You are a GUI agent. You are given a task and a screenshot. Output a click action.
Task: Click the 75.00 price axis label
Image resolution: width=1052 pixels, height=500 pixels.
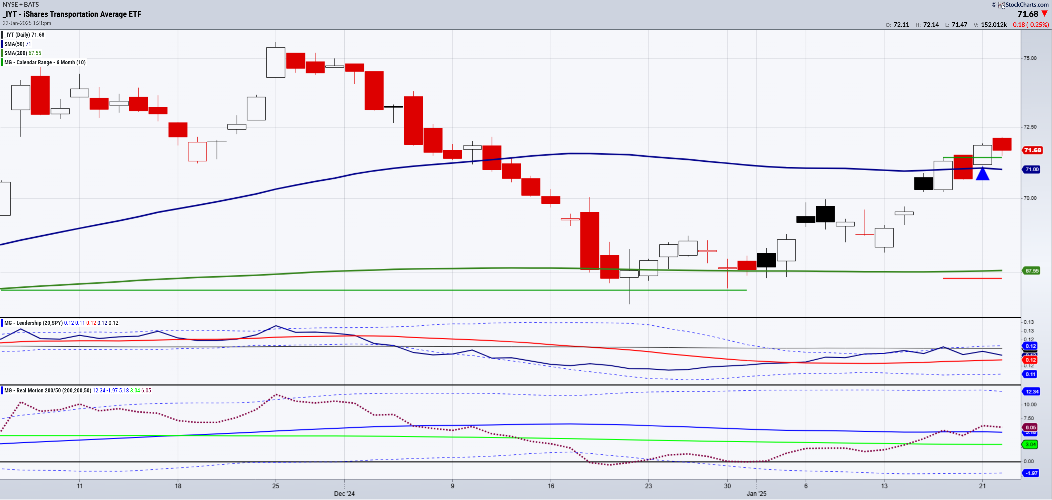1030,58
